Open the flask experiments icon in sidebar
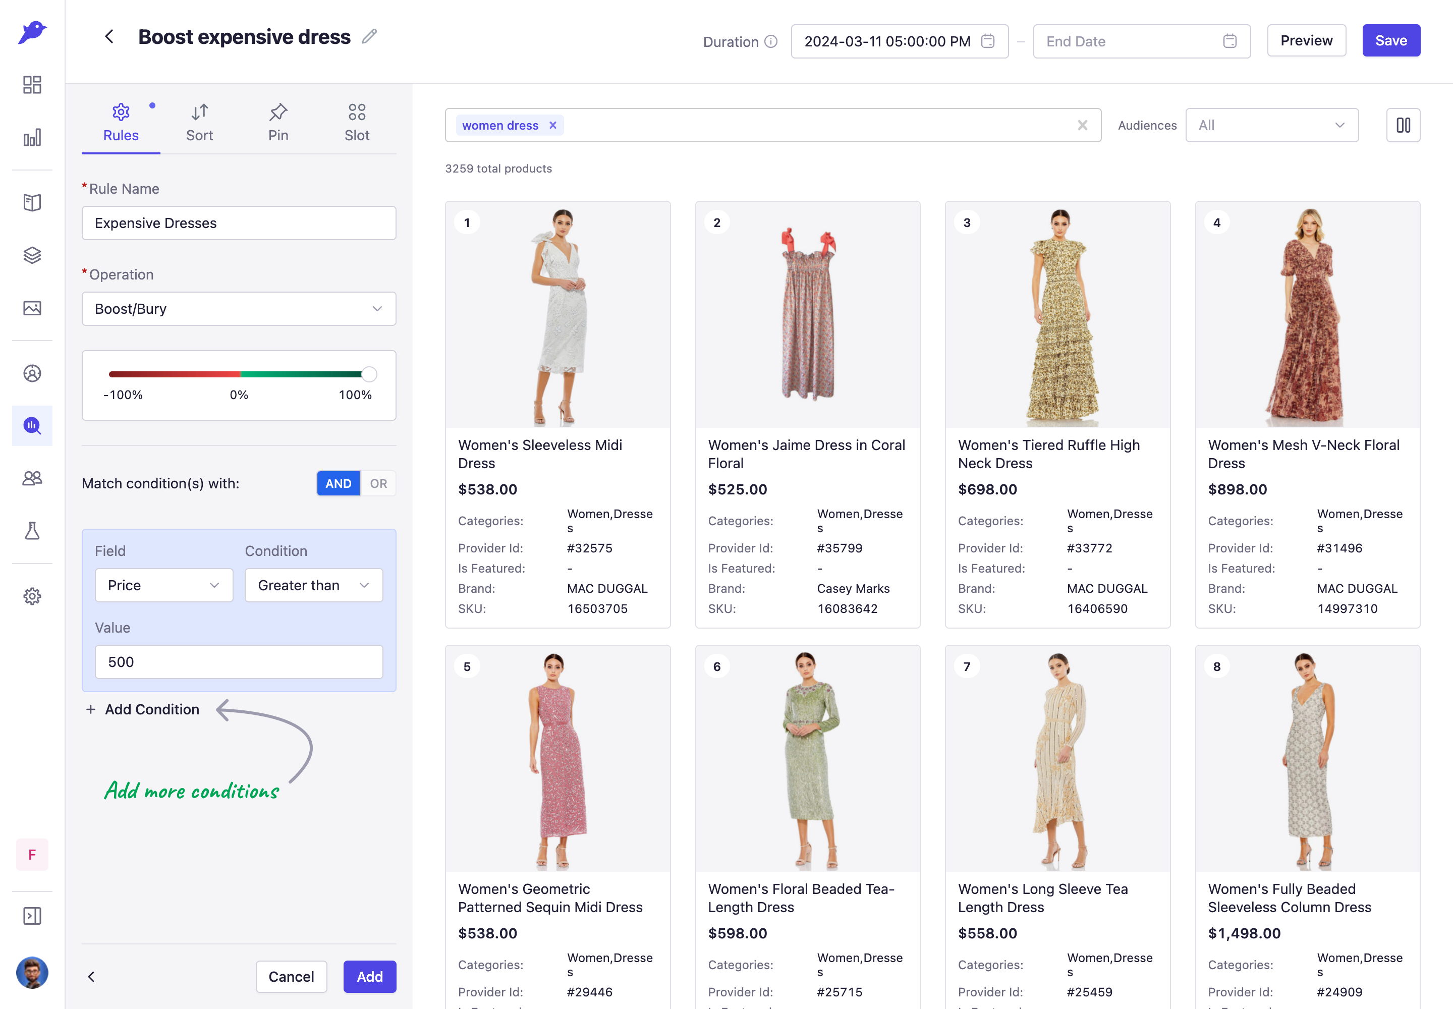 (x=32, y=530)
